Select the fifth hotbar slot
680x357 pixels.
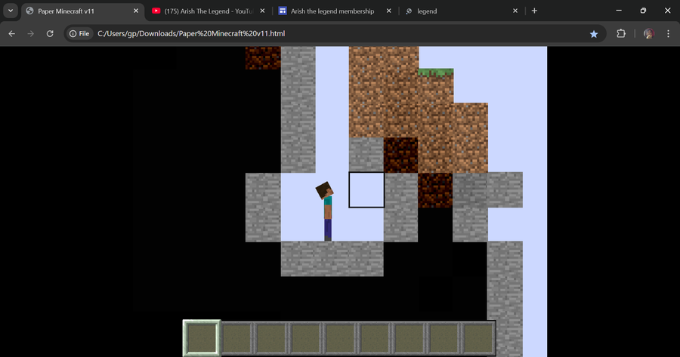(x=341, y=337)
